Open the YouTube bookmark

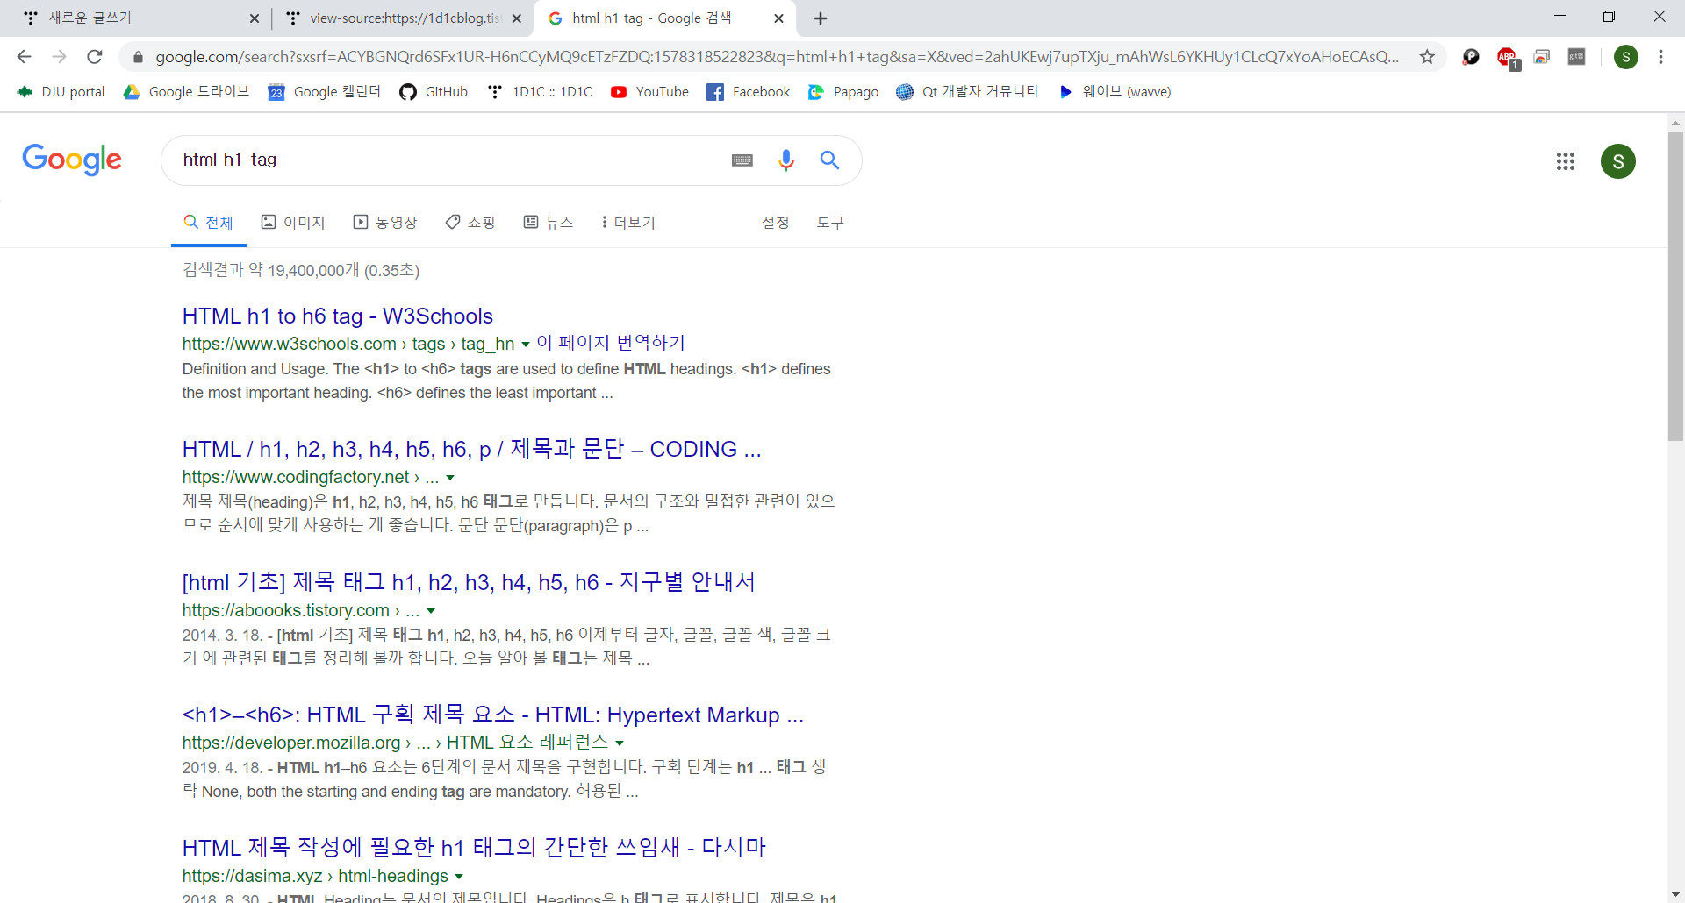(649, 92)
